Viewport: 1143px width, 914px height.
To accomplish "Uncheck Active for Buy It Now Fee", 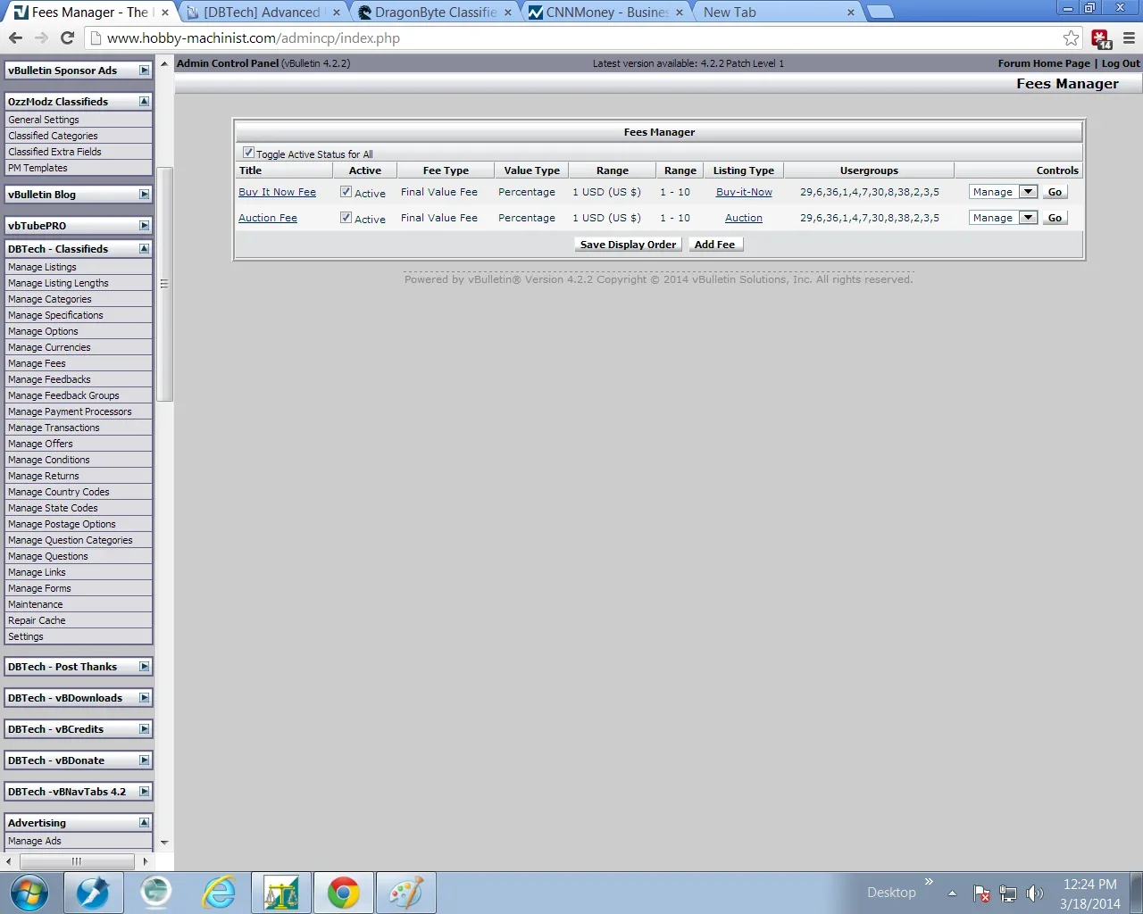I will click(x=346, y=192).
